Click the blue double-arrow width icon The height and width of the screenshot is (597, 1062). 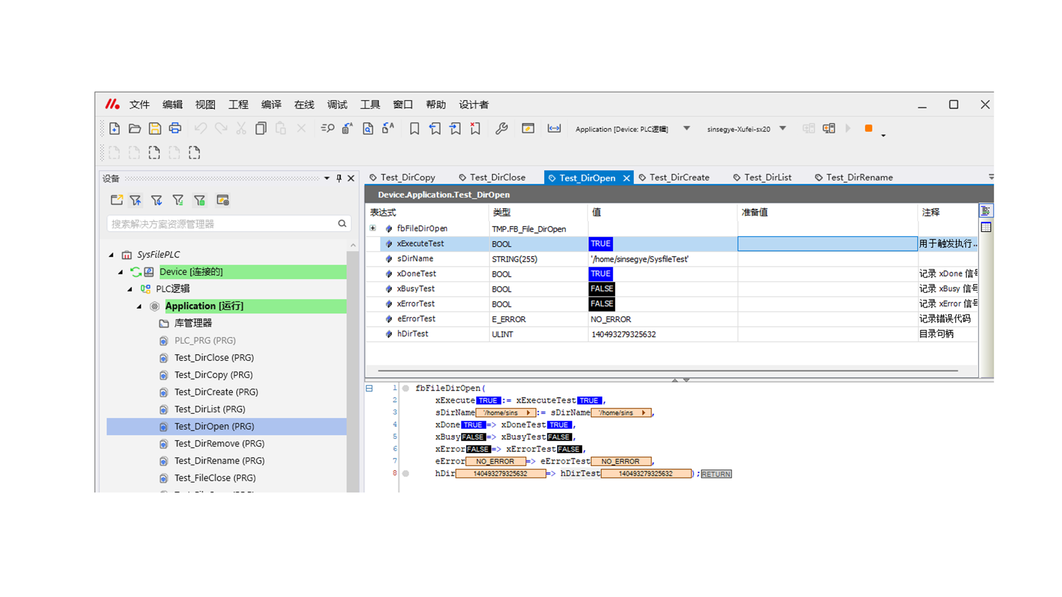[x=554, y=129]
